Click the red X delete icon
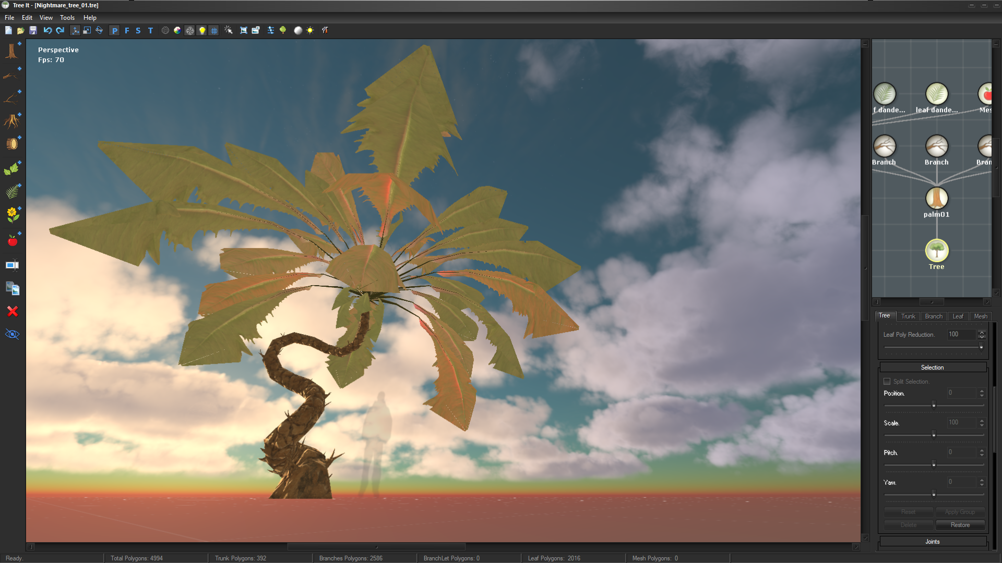Image resolution: width=1002 pixels, height=563 pixels. pyautogui.click(x=13, y=312)
